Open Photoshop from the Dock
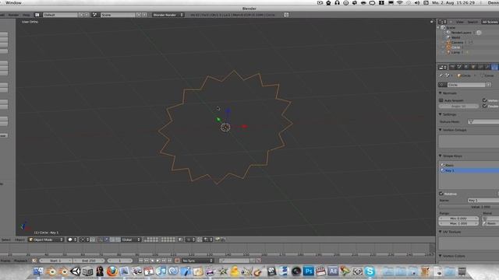The image size is (499, 280). coord(308,271)
